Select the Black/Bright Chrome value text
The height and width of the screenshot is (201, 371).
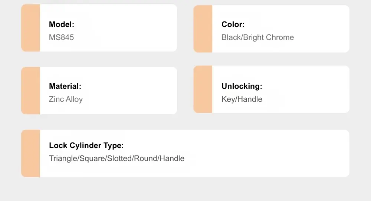tap(257, 37)
